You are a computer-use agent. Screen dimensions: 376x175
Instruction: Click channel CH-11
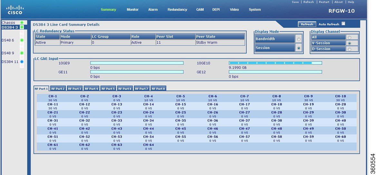pos(53,104)
